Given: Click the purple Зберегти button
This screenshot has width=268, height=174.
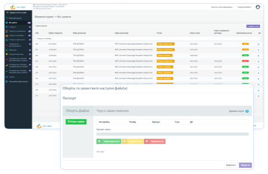Looking at the screenshot, I should coord(245,165).
